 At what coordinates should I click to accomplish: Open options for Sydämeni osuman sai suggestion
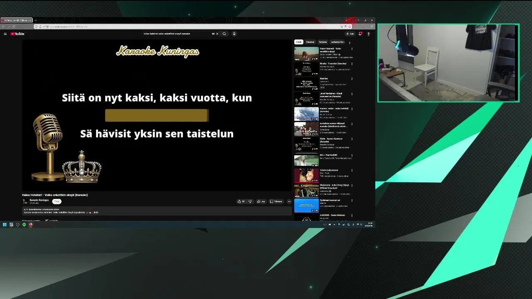tap(352, 201)
